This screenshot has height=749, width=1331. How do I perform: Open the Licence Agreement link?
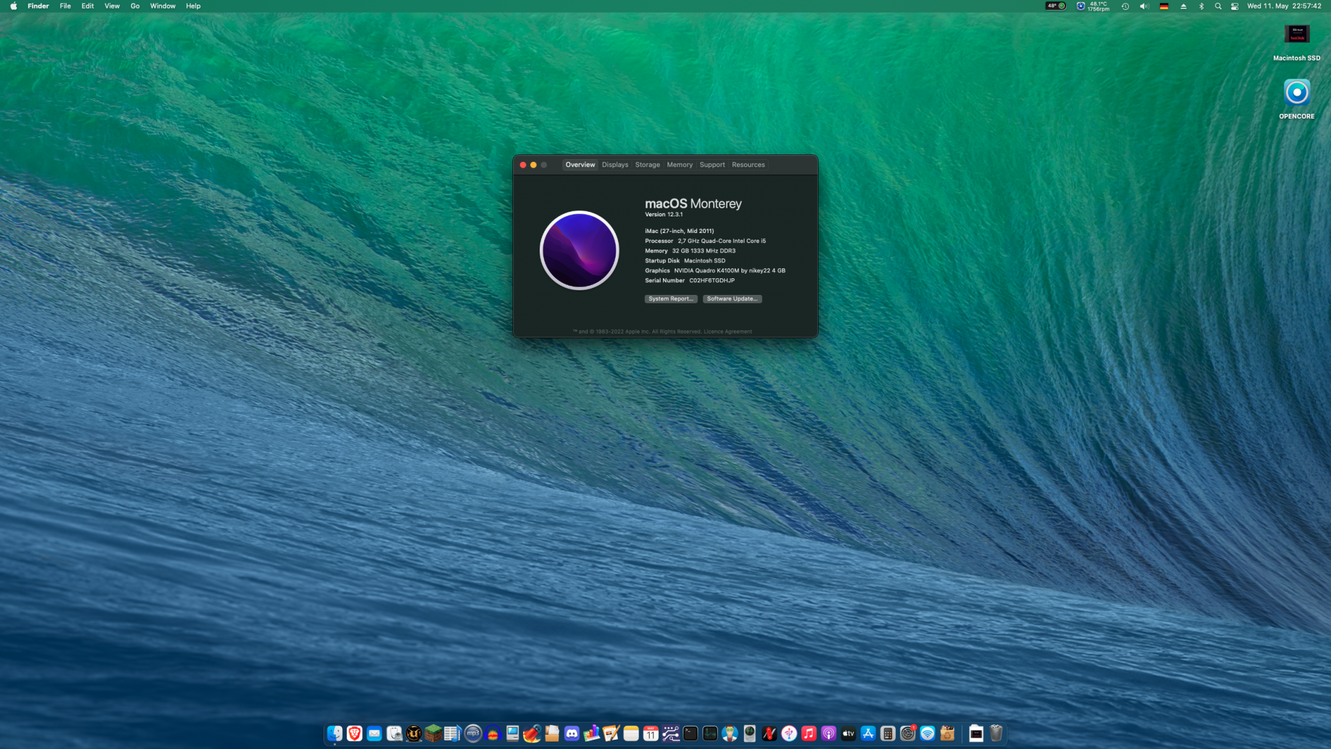tap(728, 332)
